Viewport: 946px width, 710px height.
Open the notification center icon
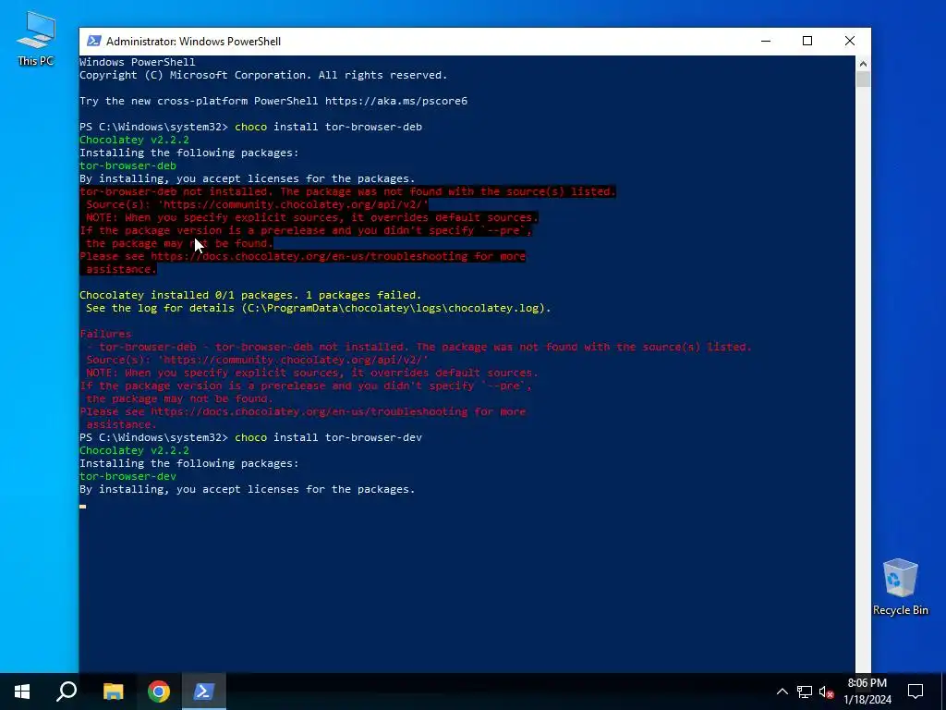[916, 692]
